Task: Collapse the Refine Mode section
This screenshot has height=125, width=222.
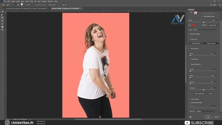Action: pyautogui.click(x=189, y=39)
